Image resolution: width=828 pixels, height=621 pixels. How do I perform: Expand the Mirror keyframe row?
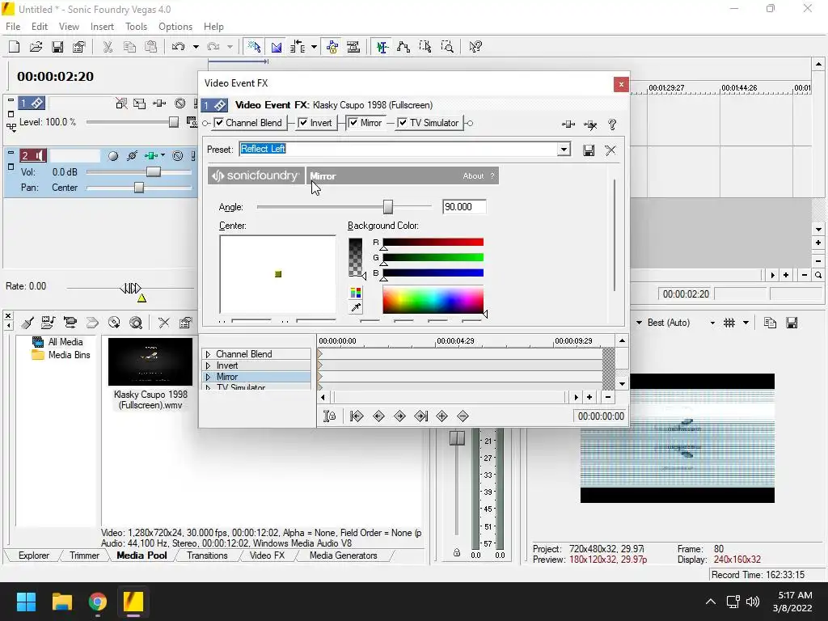208,377
